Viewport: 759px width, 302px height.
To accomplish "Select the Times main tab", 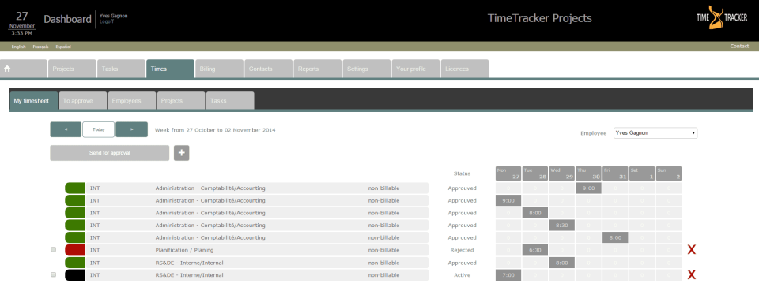I will 170,69.
